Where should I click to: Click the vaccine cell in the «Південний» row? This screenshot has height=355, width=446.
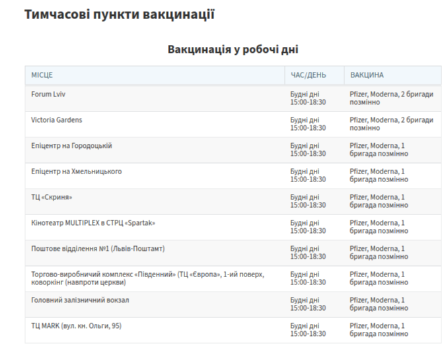[x=392, y=278]
